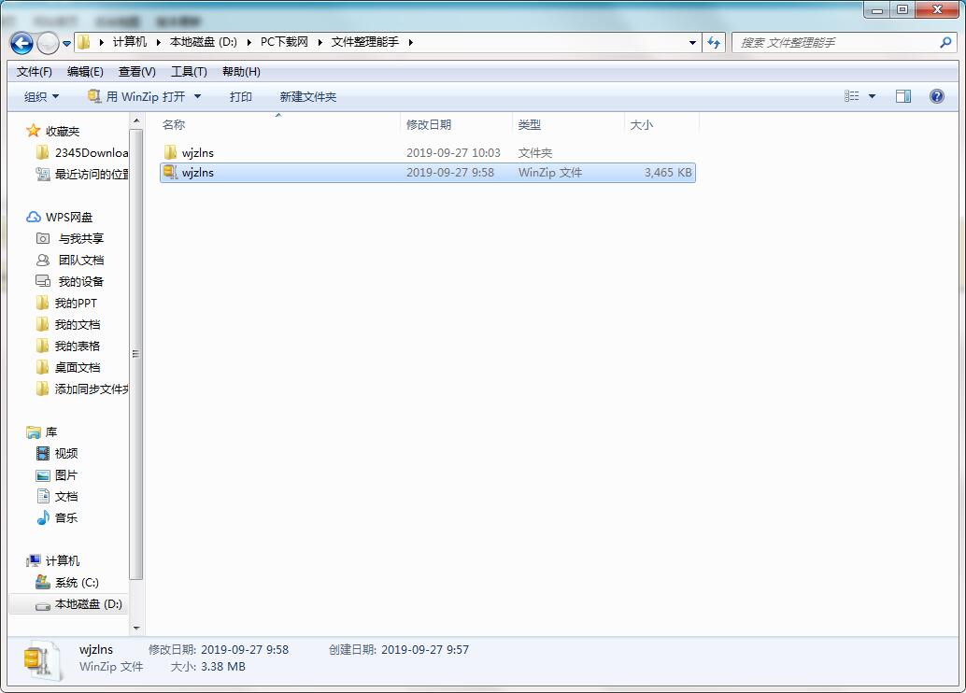Open the 工具(T) menu
Viewport: 966px width, 693px height.
pyautogui.click(x=188, y=71)
